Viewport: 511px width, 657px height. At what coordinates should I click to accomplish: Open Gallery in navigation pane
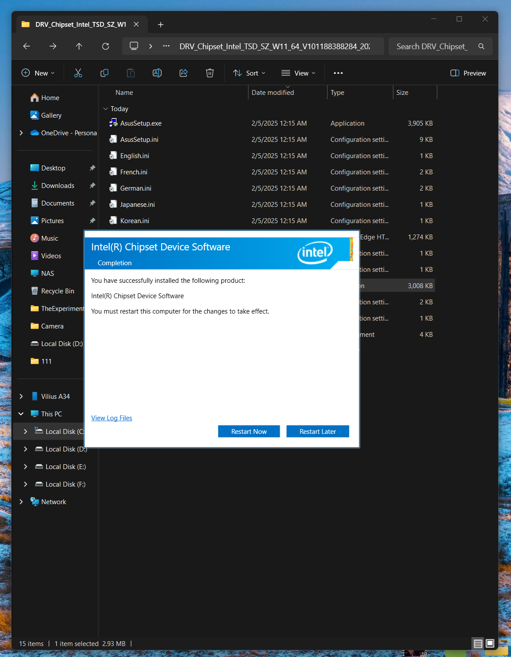point(51,116)
